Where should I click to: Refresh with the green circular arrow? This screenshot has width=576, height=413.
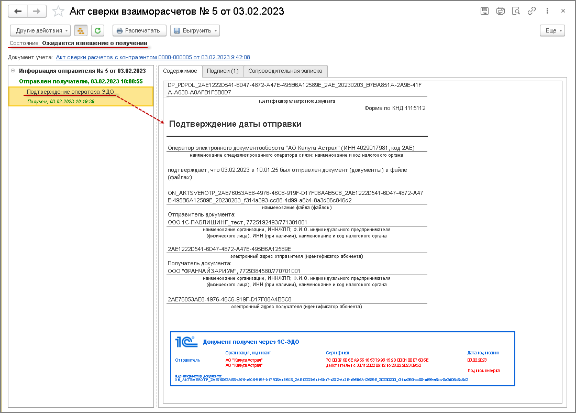pyautogui.click(x=98, y=30)
